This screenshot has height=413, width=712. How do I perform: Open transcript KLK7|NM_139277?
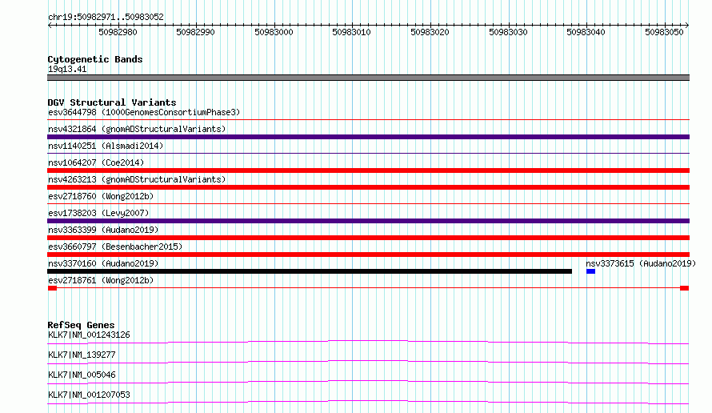82,355
